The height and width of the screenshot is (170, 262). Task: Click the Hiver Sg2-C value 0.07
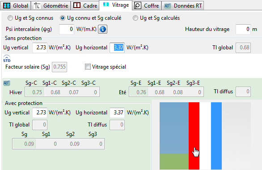74,92
